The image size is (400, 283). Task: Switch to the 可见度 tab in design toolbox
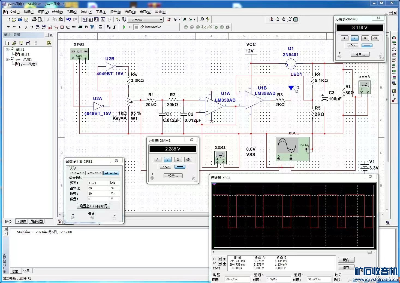(x=21, y=221)
